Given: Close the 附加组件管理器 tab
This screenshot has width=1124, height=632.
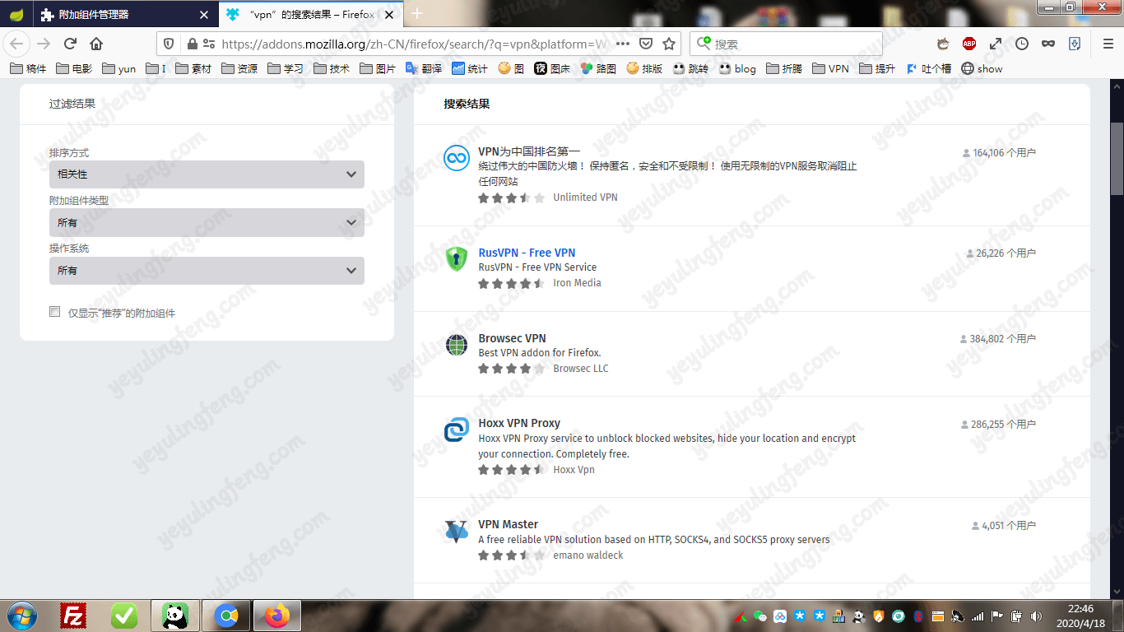Looking at the screenshot, I should point(206,15).
